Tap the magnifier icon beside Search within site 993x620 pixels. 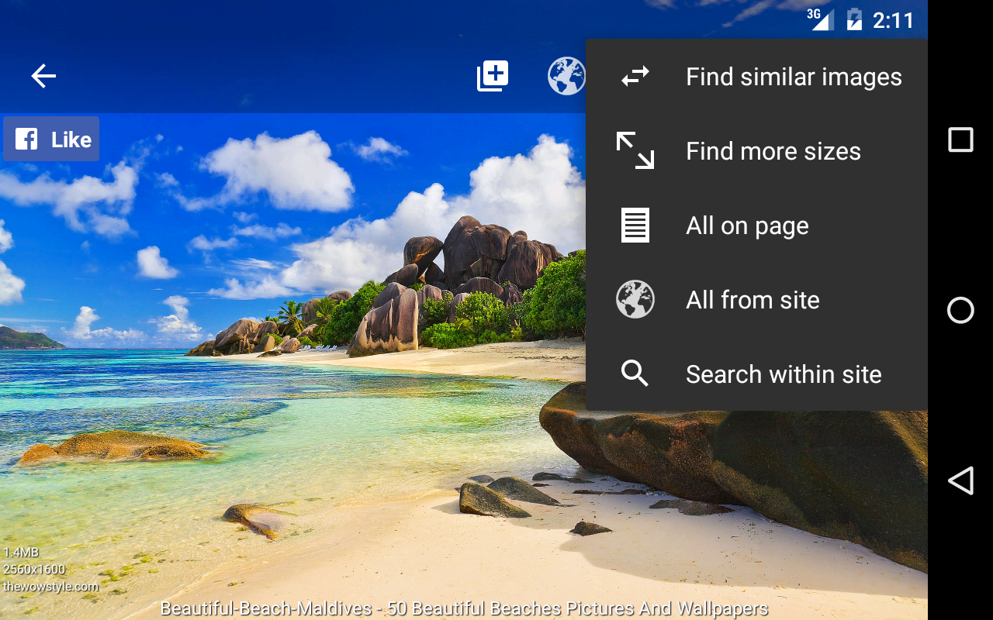635,374
